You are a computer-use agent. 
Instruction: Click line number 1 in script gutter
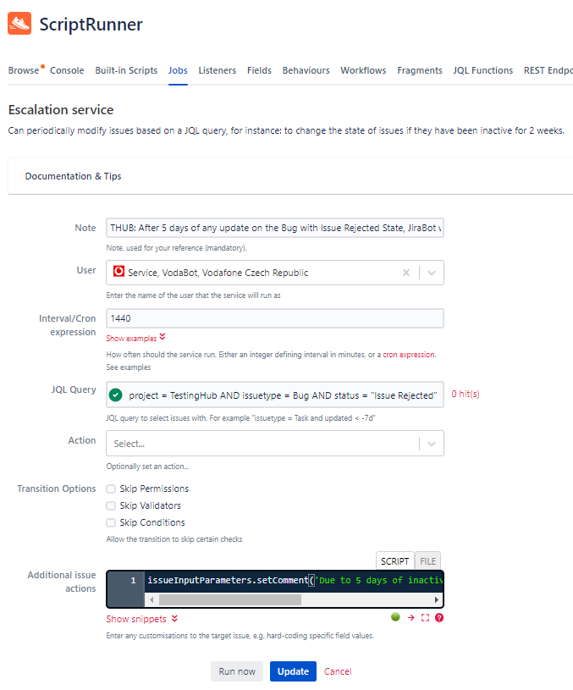tap(133, 581)
